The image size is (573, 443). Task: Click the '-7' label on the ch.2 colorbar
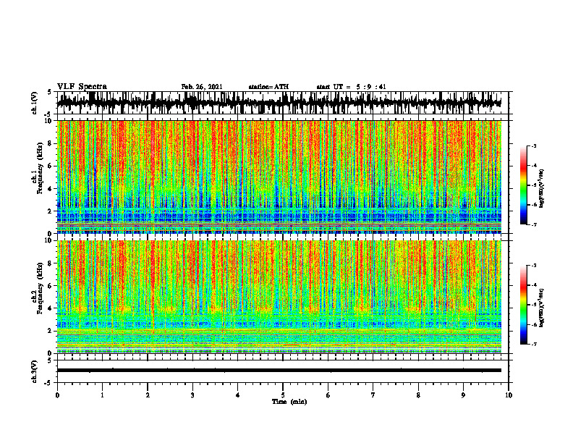[534, 344]
